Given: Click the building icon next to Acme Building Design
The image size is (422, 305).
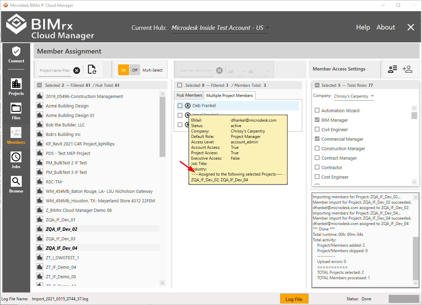Looking at the screenshot, I should click(39, 106).
